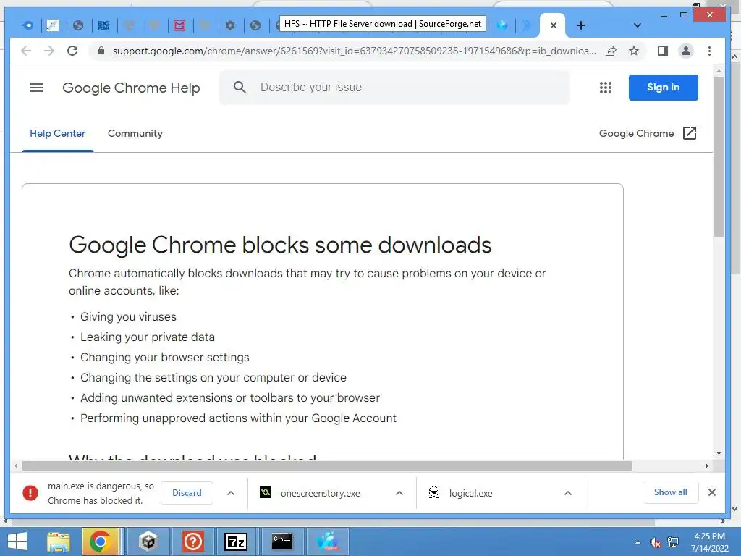Close the active tab
The image size is (741, 556).
pos(554,25)
